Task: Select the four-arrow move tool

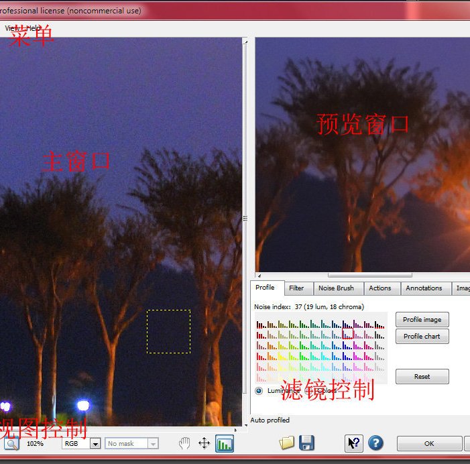Action: pos(204,443)
